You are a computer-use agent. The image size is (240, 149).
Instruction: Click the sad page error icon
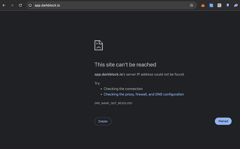(x=99, y=45)
